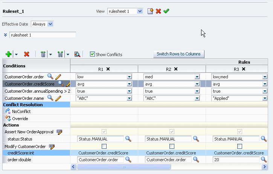Click the order:double action label
Screen dimensions: 273x174
pos(19,160)
